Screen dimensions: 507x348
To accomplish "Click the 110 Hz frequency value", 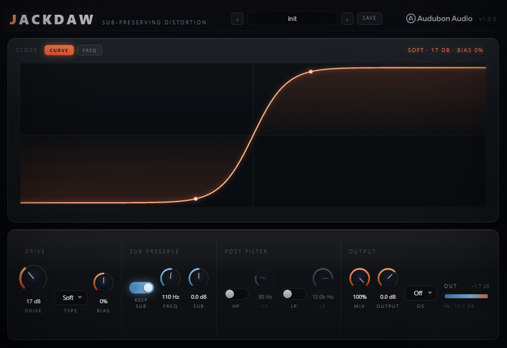I will tap(171, 297).
